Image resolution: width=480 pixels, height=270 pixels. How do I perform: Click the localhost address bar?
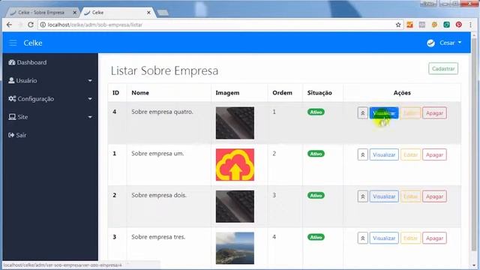(220, 25)
